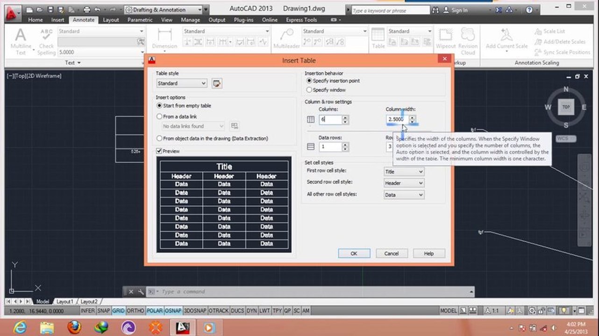Open the text style Standard dropdown in ribbon
599x336 pixels.
101,31
